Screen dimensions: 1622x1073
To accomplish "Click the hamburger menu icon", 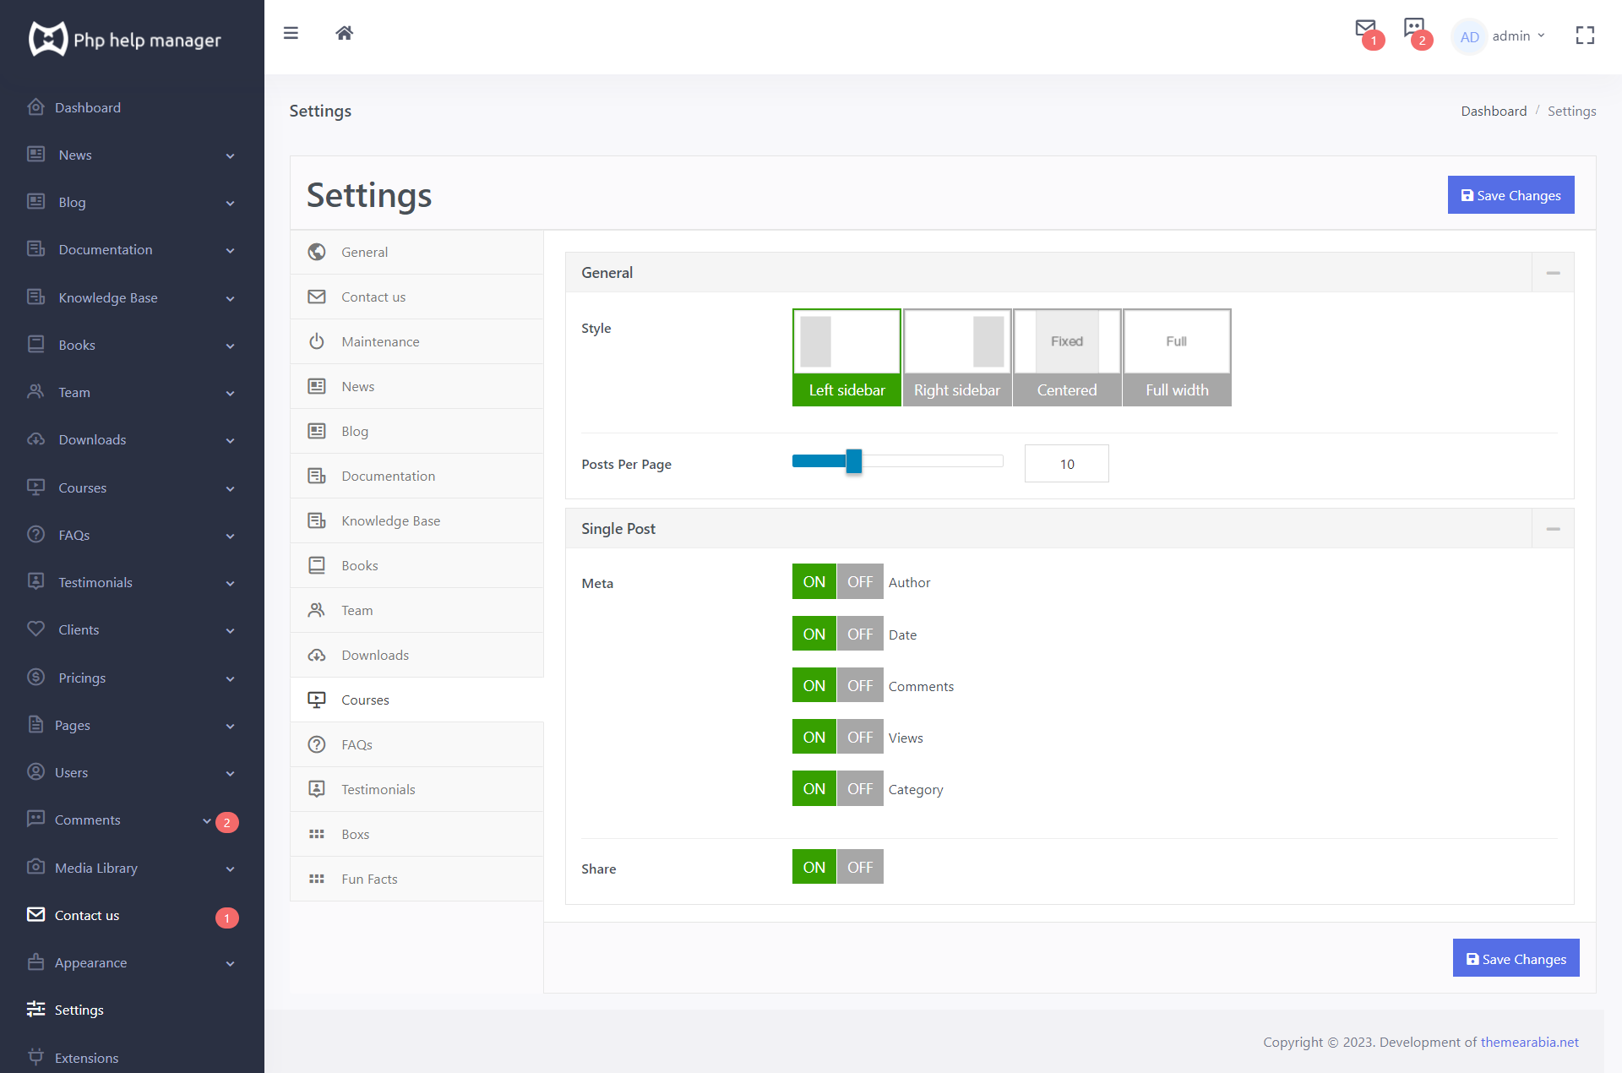I will 291,33.
